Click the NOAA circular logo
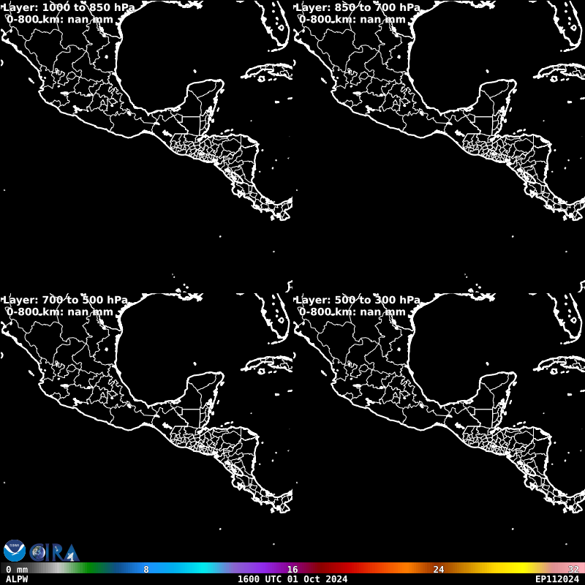Image resolution: width=585 pixels, height=585 pixels. (15, 551)
